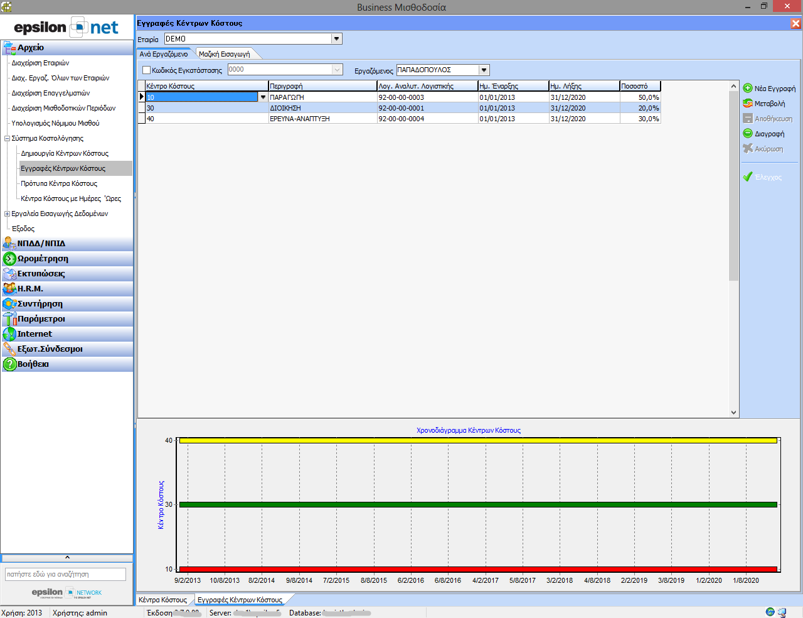Select Πρότυπα Κέντρα Κόστους menu entry
803x618 pixels.
[59, 183]
